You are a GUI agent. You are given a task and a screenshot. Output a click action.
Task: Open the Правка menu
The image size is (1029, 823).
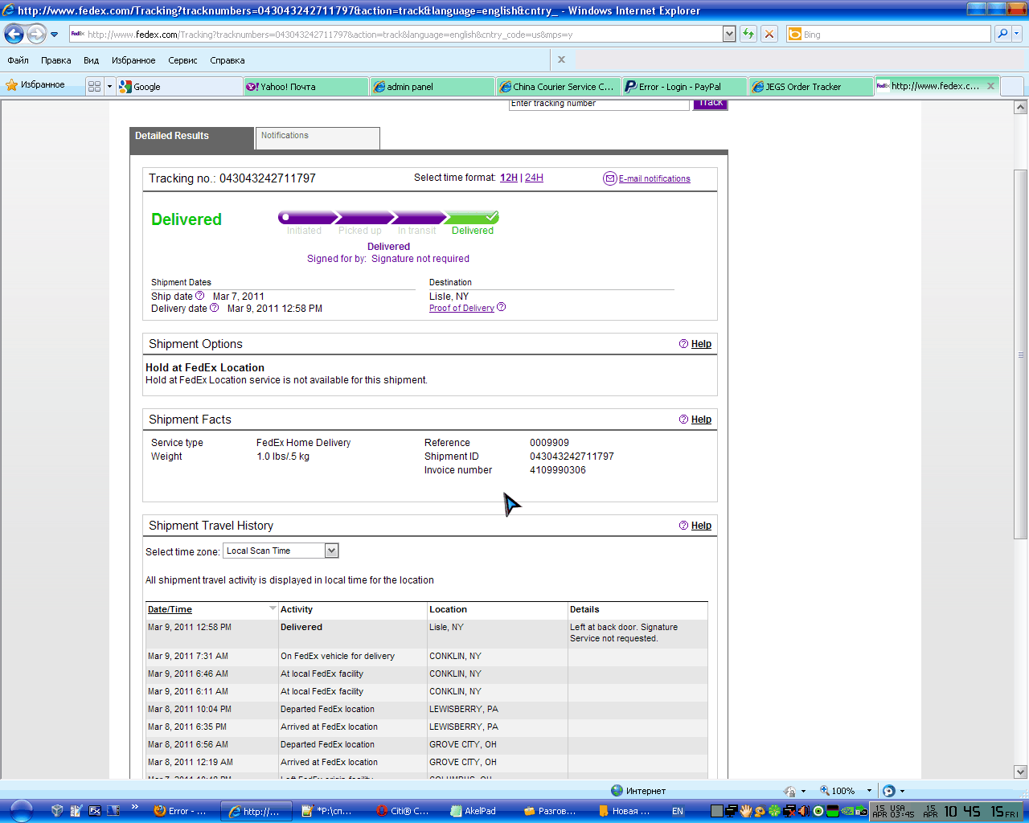click(x=55, y=60)
